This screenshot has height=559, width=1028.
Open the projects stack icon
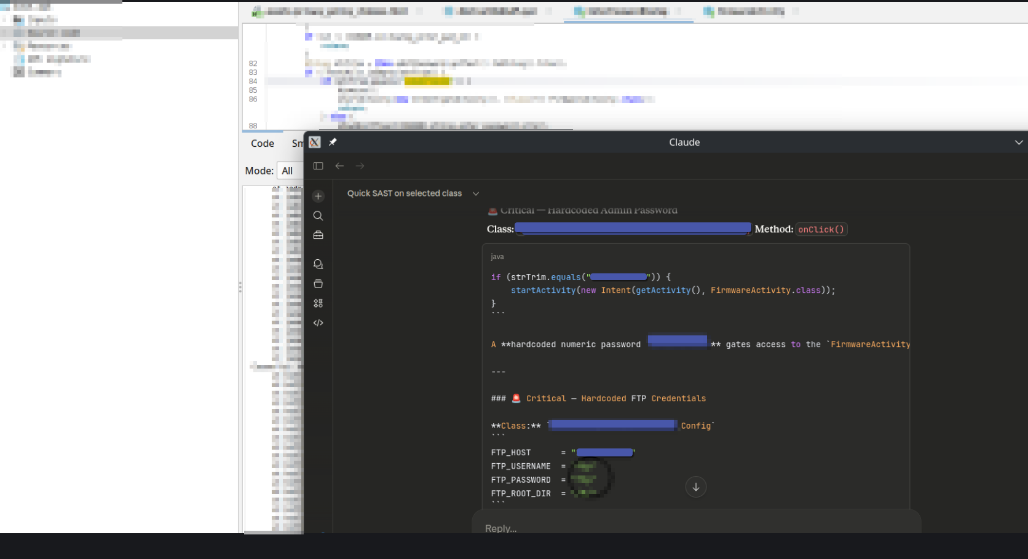click(x=318, y=284)
